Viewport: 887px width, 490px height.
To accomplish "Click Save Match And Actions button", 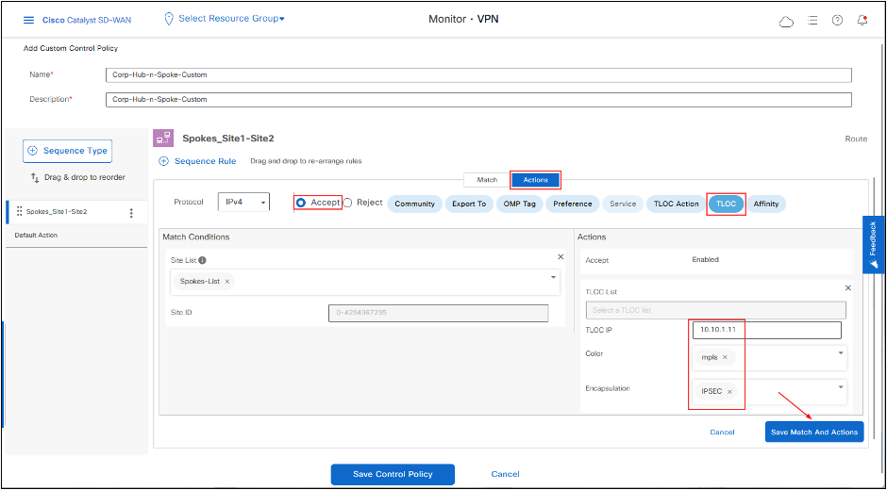I will [x=813, y=432].
